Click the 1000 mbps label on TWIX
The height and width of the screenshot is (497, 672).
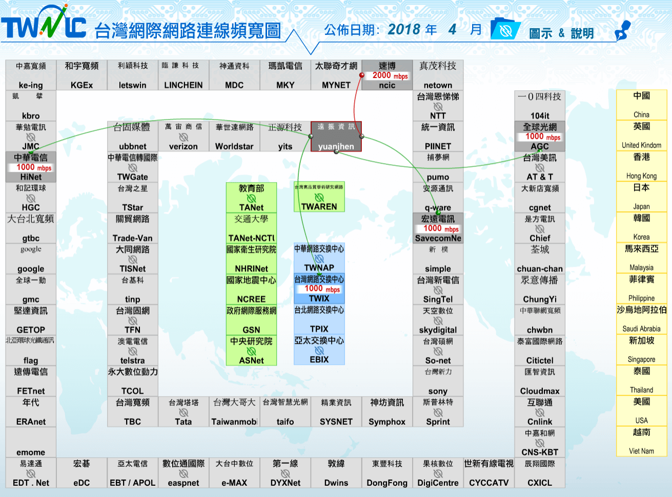click(x=322, y=289)
